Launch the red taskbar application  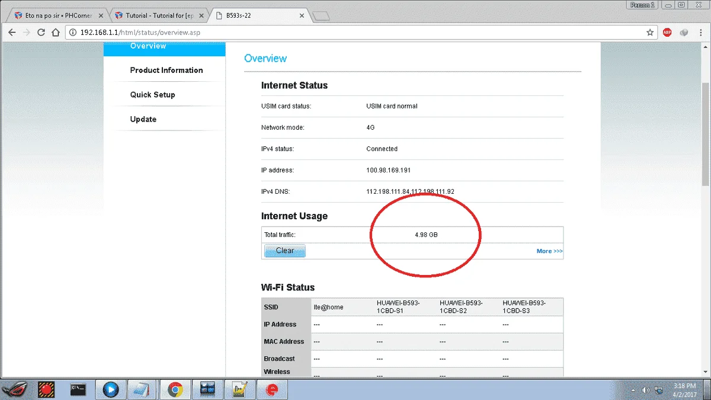click(x=46, y=389)
